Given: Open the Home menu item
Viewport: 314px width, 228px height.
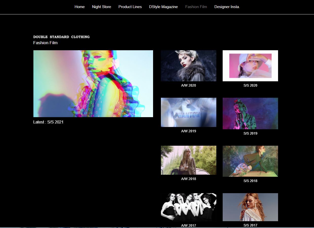Looking at the screenshot, I should click(79, 7).
